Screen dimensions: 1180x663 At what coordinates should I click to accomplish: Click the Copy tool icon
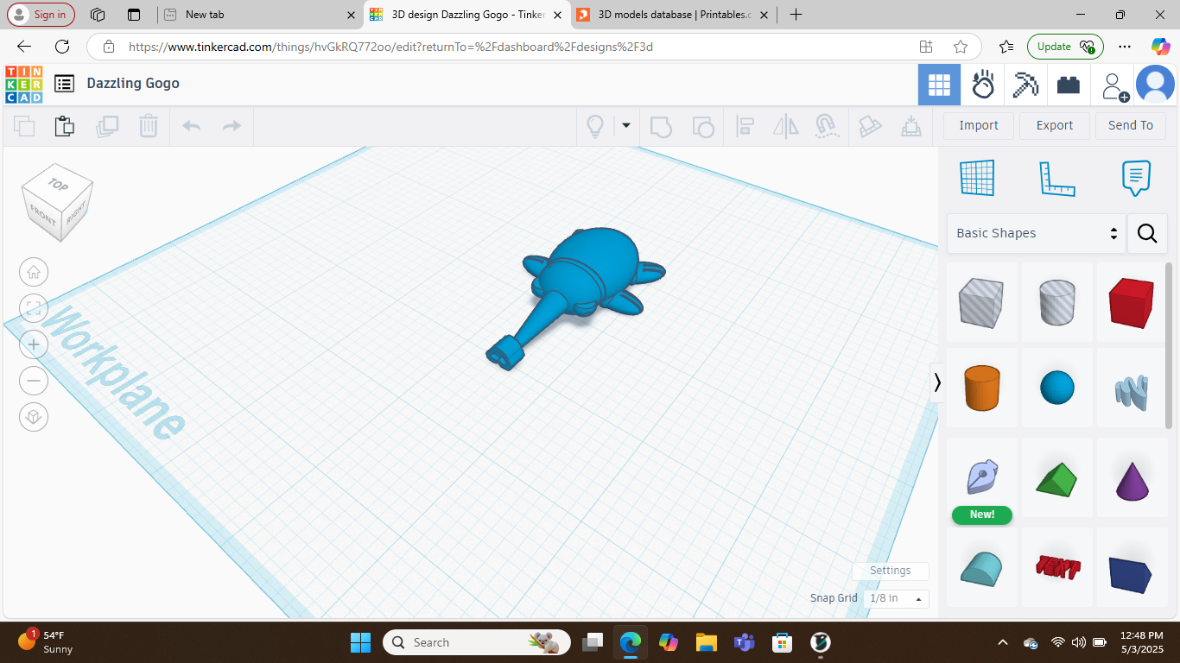[x=24, y=126]
